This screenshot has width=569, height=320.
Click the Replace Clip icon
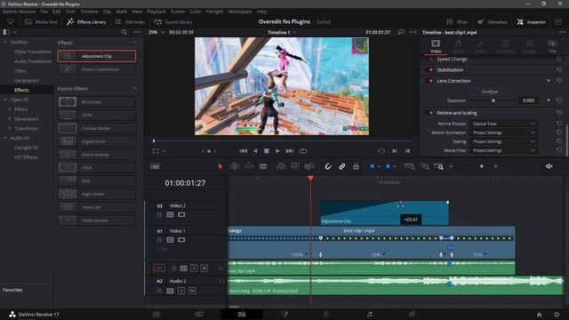pyautogui.click(x=309, y=166)
